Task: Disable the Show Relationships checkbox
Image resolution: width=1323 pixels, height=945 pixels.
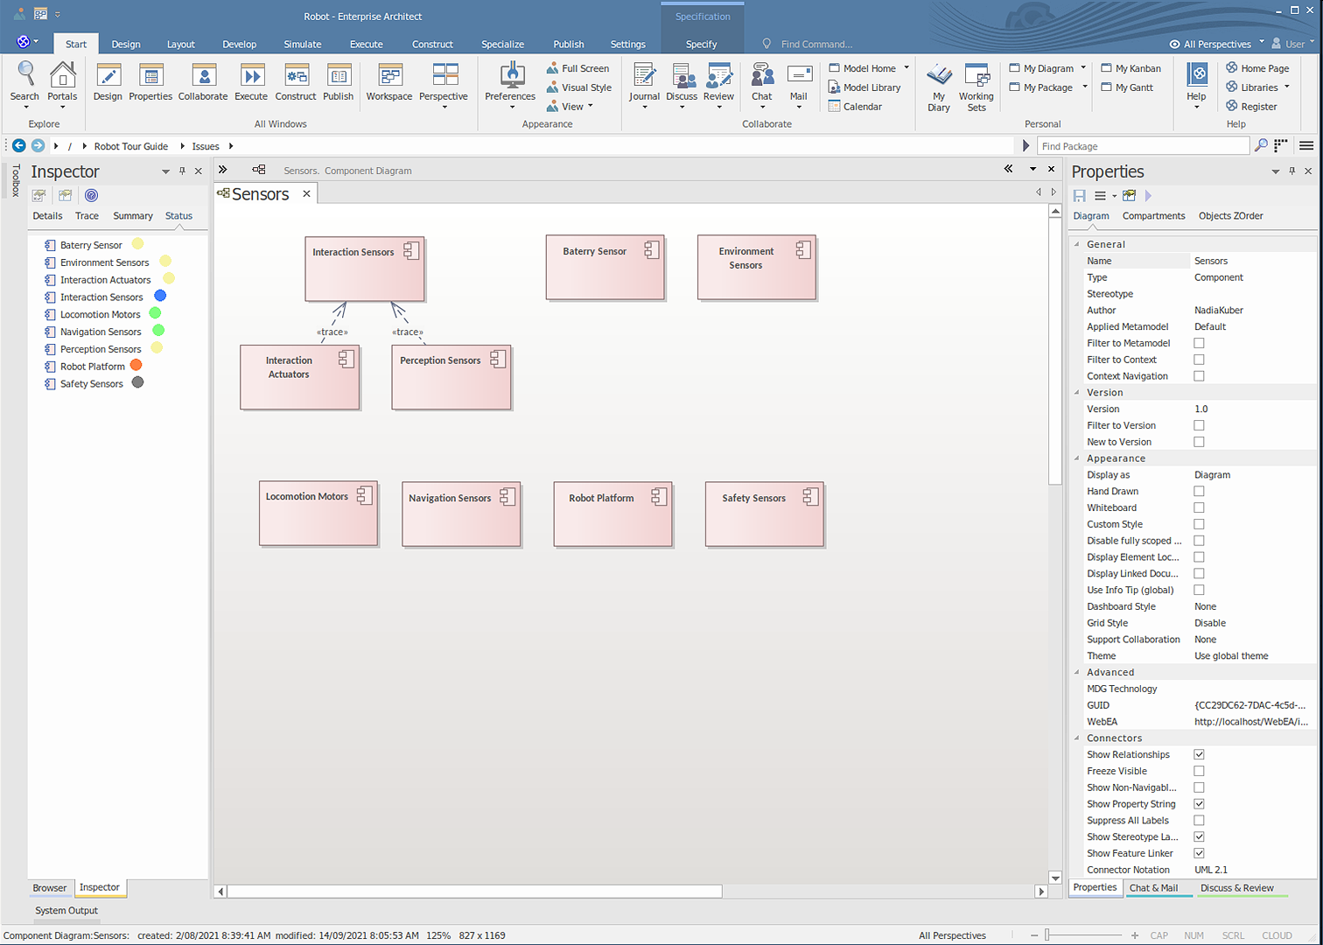Action: click(x=1199, y=754)
